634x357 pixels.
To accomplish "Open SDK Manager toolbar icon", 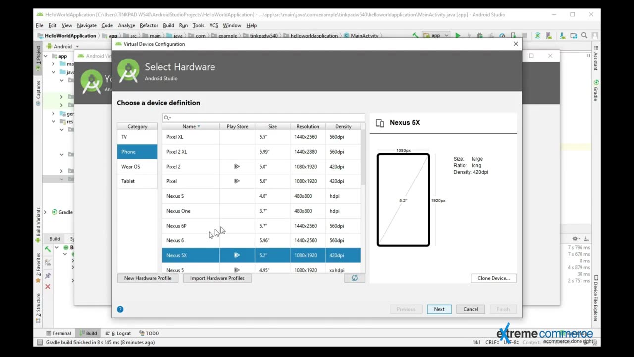I will click(562, 36).
